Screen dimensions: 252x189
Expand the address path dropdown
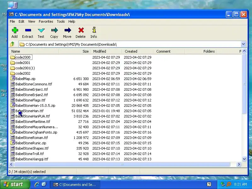pos(243,44)
